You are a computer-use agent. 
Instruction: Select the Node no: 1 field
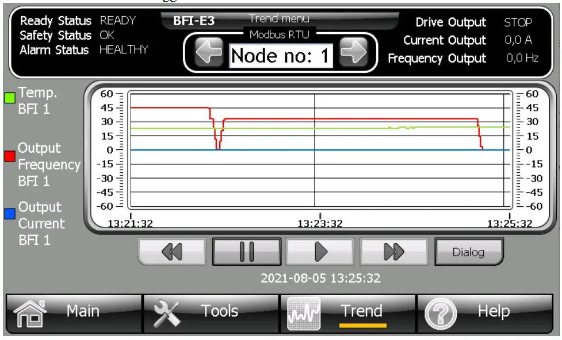pyautogui.click(x=281, y=56)
